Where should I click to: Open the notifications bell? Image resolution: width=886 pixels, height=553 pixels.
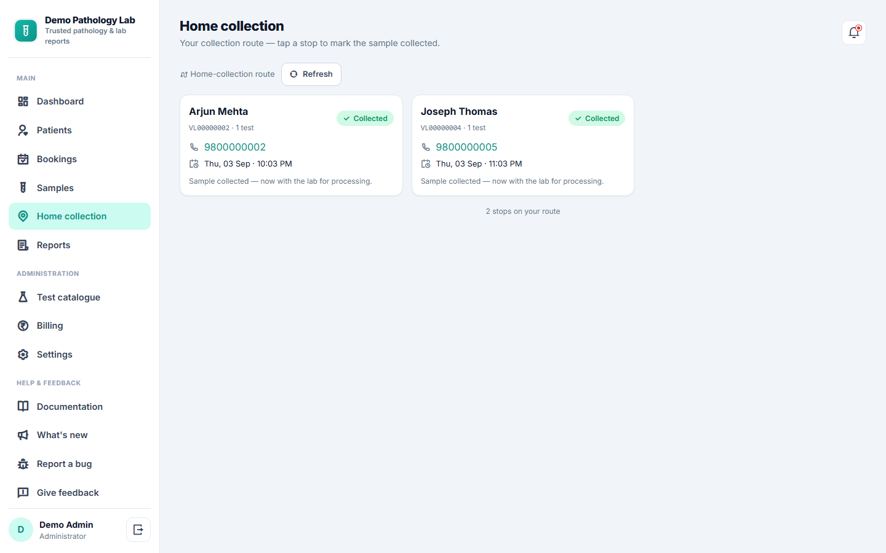coord(854,33)
